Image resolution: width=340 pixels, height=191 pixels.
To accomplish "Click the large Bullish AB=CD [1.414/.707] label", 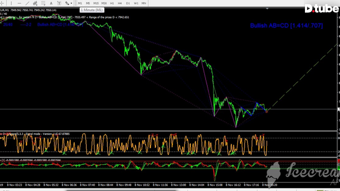I will pos(286,25).
